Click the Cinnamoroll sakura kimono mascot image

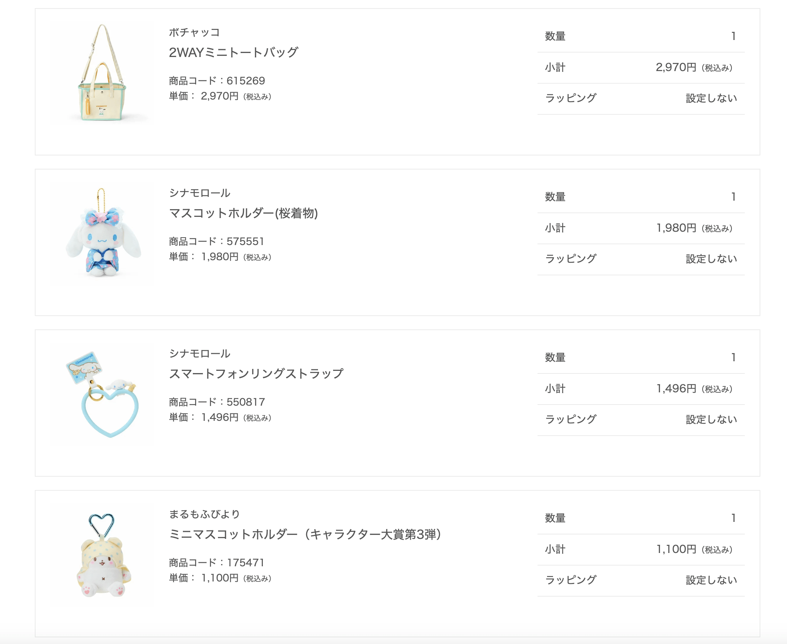click(x=103, y=233)
